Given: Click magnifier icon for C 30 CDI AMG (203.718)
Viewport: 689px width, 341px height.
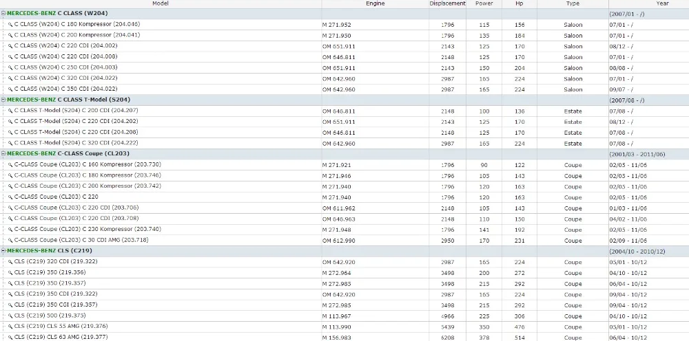Looking at the screenshot, I should (x=10, y=240).
